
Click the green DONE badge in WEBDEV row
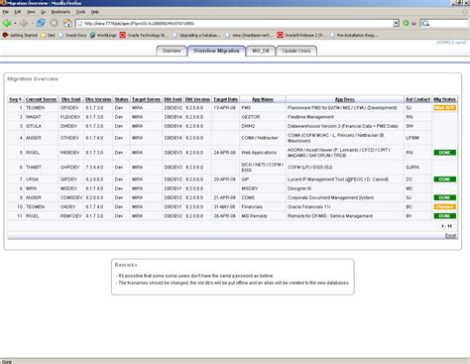click(444, 153)
